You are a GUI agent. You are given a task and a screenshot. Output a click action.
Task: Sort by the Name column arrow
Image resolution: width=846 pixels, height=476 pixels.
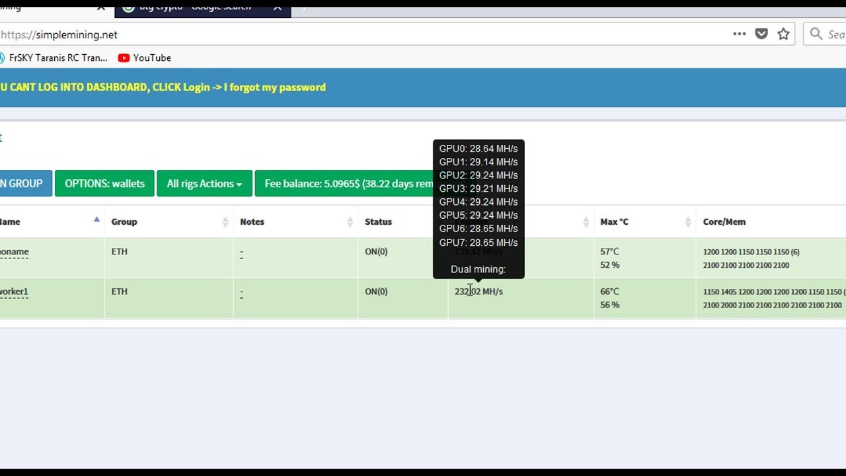pos(96,219)
